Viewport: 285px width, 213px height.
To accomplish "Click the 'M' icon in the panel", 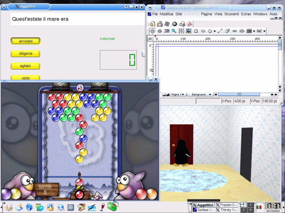I will [x=71, y=208].
